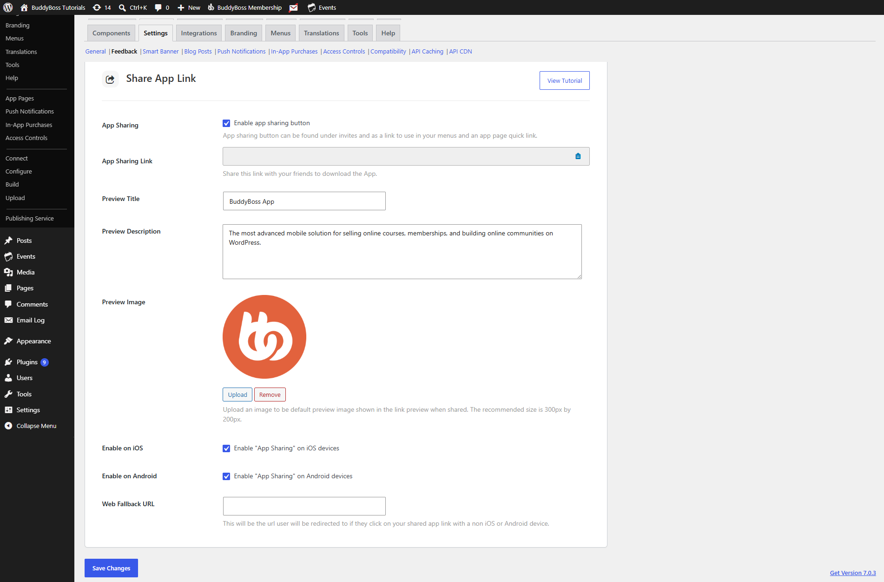Open the Ctrl+K search icon
Image resolution: width=884 pixels, height=582 pixels.
[x=122, y=7]
